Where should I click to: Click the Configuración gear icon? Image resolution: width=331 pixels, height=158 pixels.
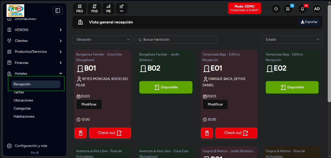point(9,146)
